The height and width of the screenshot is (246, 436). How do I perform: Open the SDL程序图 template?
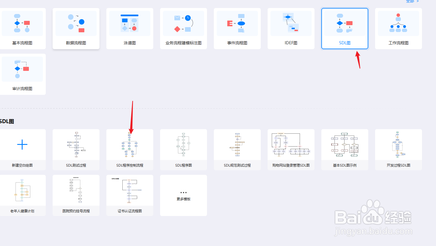coord(183,145)
